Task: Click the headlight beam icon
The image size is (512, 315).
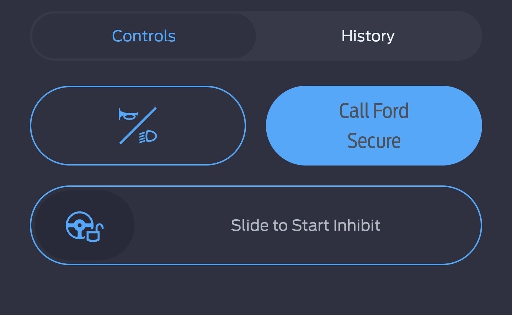Action: 149,137
